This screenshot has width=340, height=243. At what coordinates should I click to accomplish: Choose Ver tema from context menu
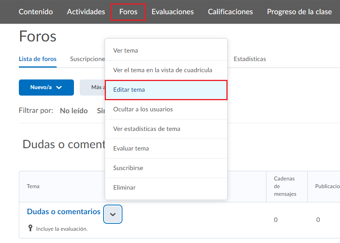[126, 50]
